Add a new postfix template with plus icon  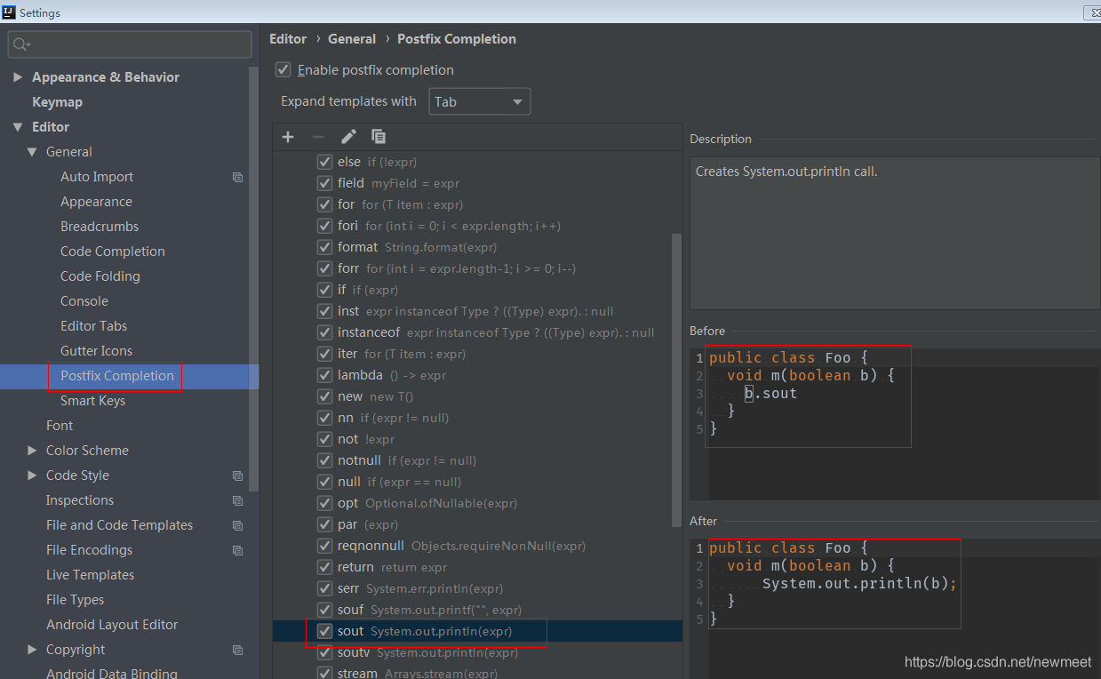(287, 137)
